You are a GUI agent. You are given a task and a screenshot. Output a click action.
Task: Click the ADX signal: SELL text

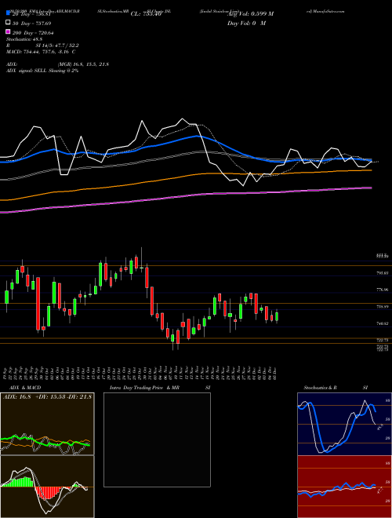pos(42,71)
